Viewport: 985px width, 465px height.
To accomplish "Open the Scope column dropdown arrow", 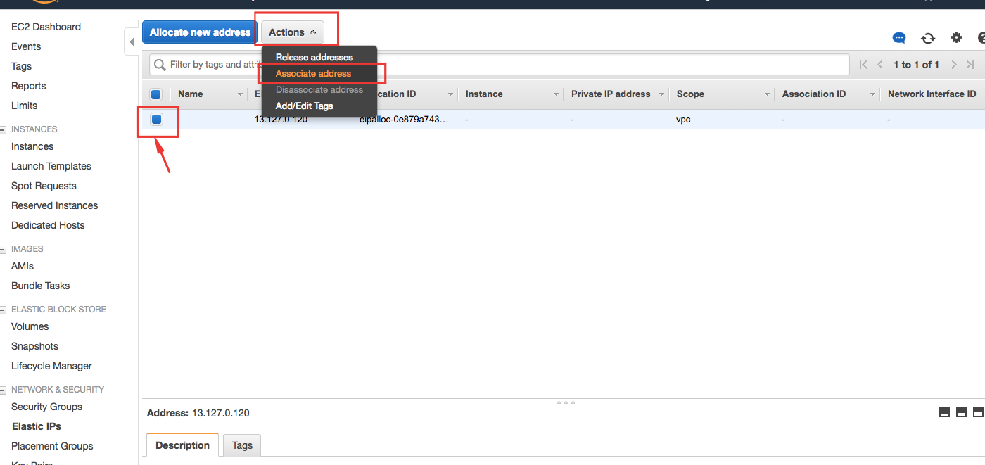I will 768,94.
